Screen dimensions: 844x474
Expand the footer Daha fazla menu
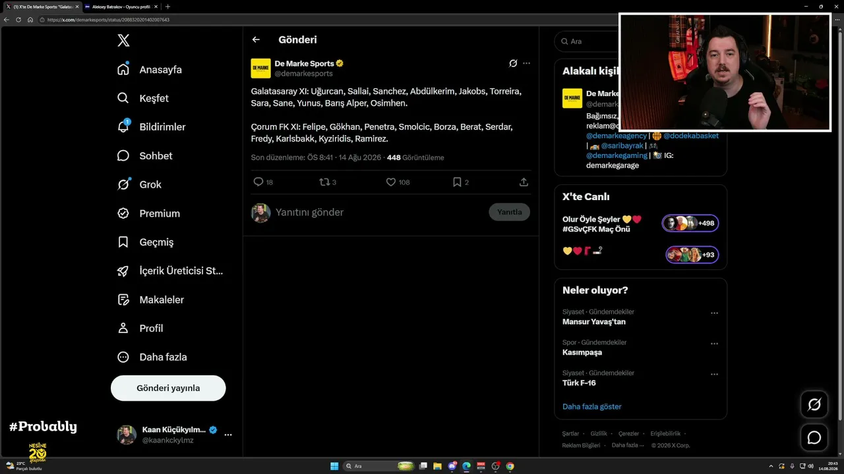(x=627, y=446)
